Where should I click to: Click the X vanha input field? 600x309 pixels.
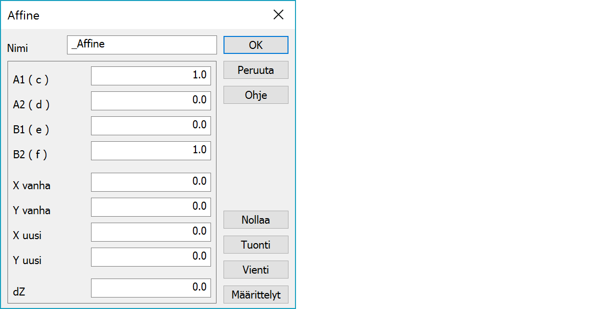pyautogui.click(x=150, y=182)
